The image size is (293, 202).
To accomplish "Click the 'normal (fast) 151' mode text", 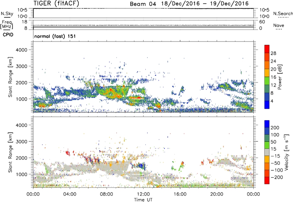I will tap(55, 36).
